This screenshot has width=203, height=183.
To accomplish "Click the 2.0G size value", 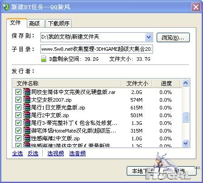I will (x=136, y=92).
